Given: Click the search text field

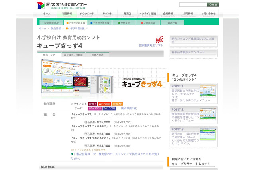Looking at the screenshot, I should (193, 4).
